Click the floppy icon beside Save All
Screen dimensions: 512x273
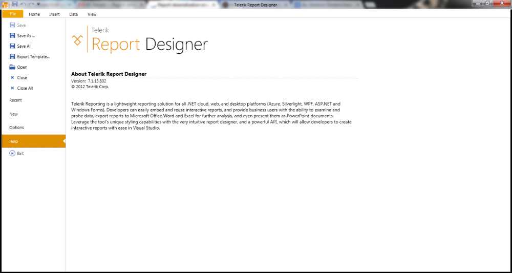12,46
